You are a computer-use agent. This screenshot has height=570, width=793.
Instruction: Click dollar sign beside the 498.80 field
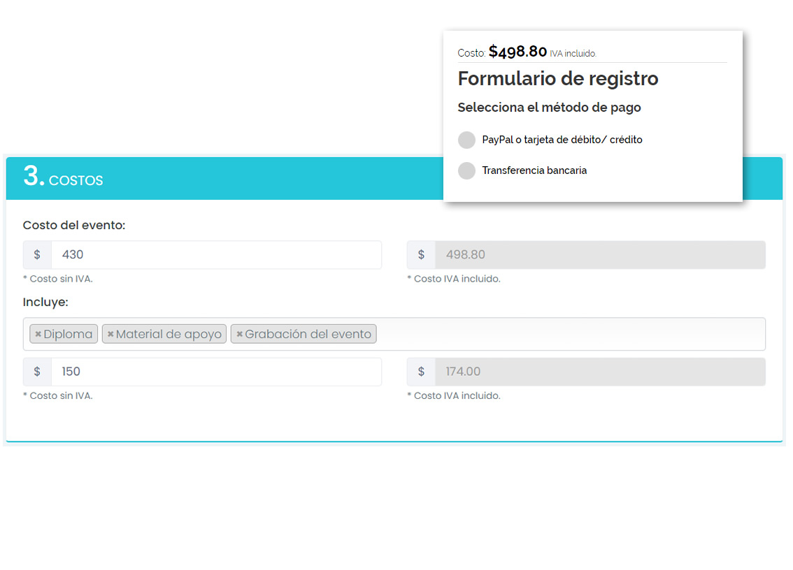[421, 255]
